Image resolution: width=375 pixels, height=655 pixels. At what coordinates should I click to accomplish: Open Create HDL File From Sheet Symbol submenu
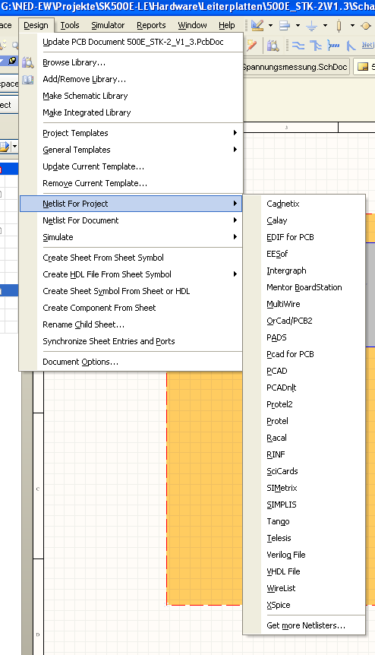coord(131,274)
